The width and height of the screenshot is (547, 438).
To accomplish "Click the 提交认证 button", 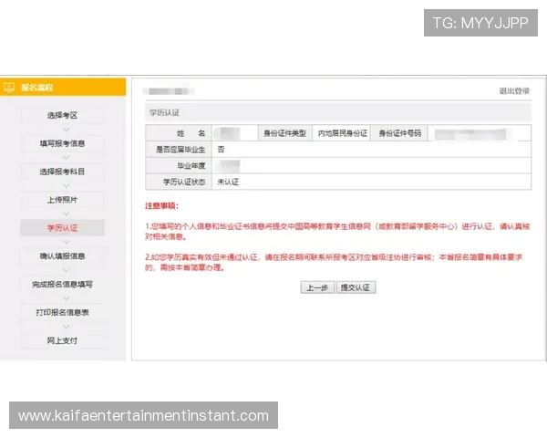I will click(356, 287).
